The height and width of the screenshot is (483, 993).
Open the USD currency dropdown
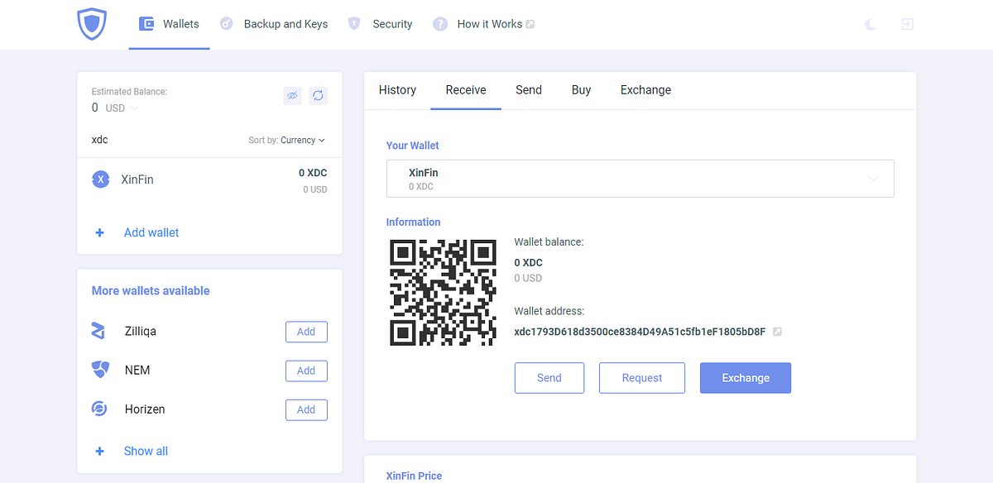(122, 108)
